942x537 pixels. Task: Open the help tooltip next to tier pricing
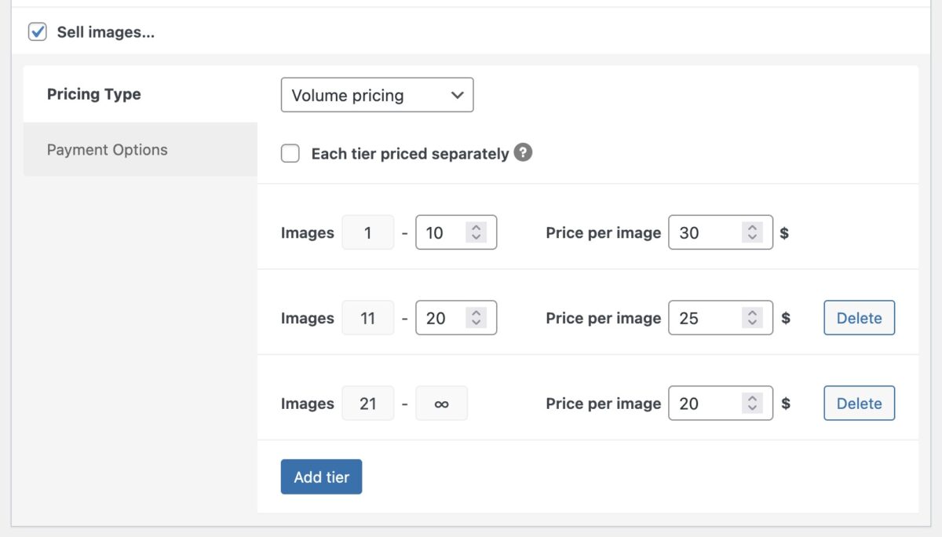[x=524, y=152]
